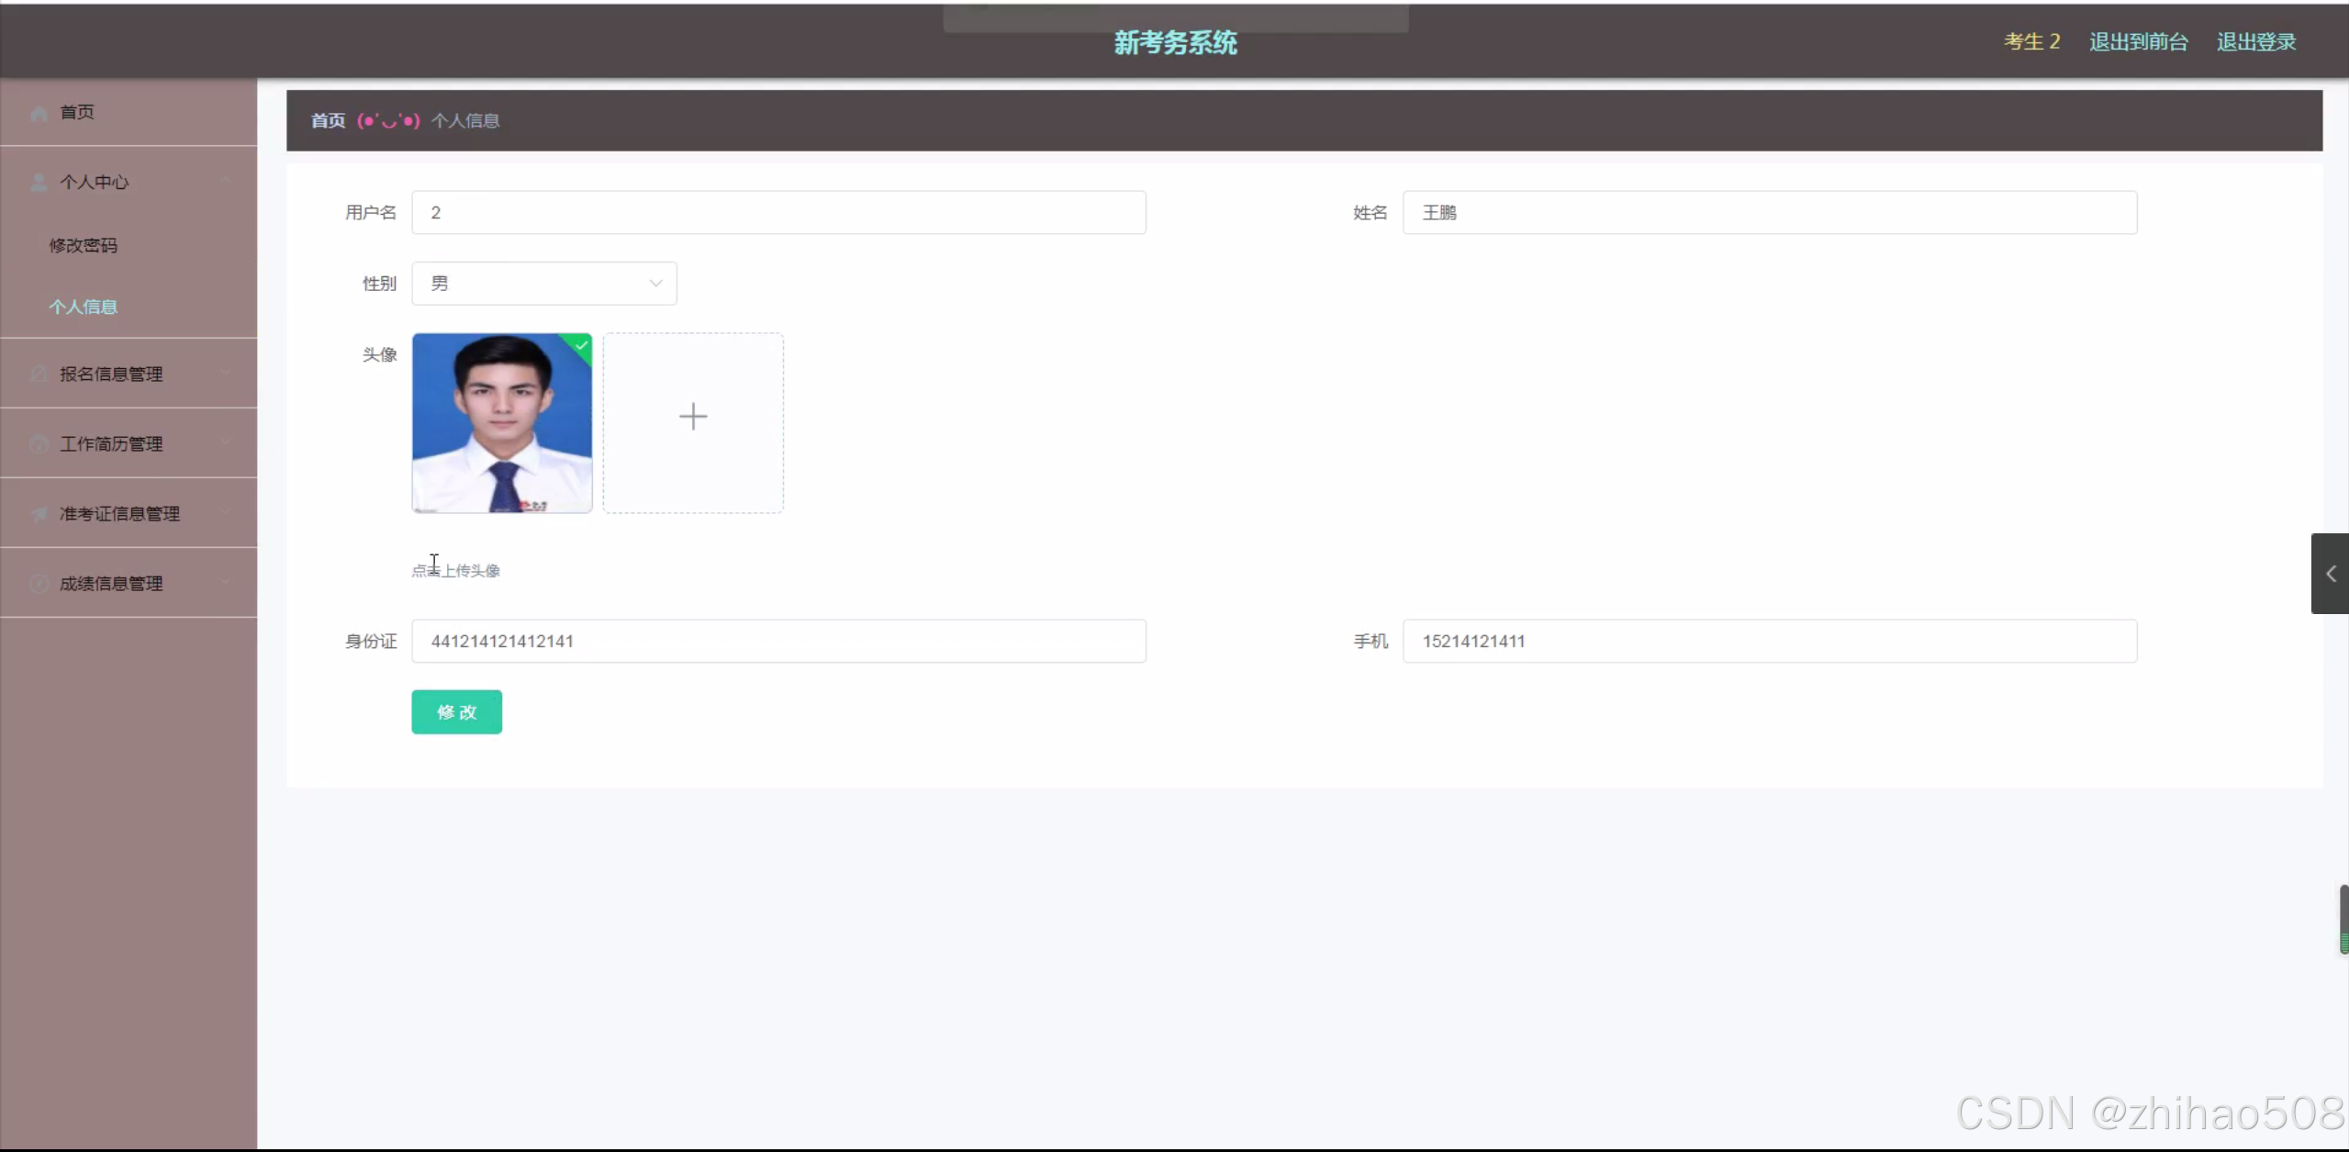Click the compass icon beside 成绩信息管理

39,584
